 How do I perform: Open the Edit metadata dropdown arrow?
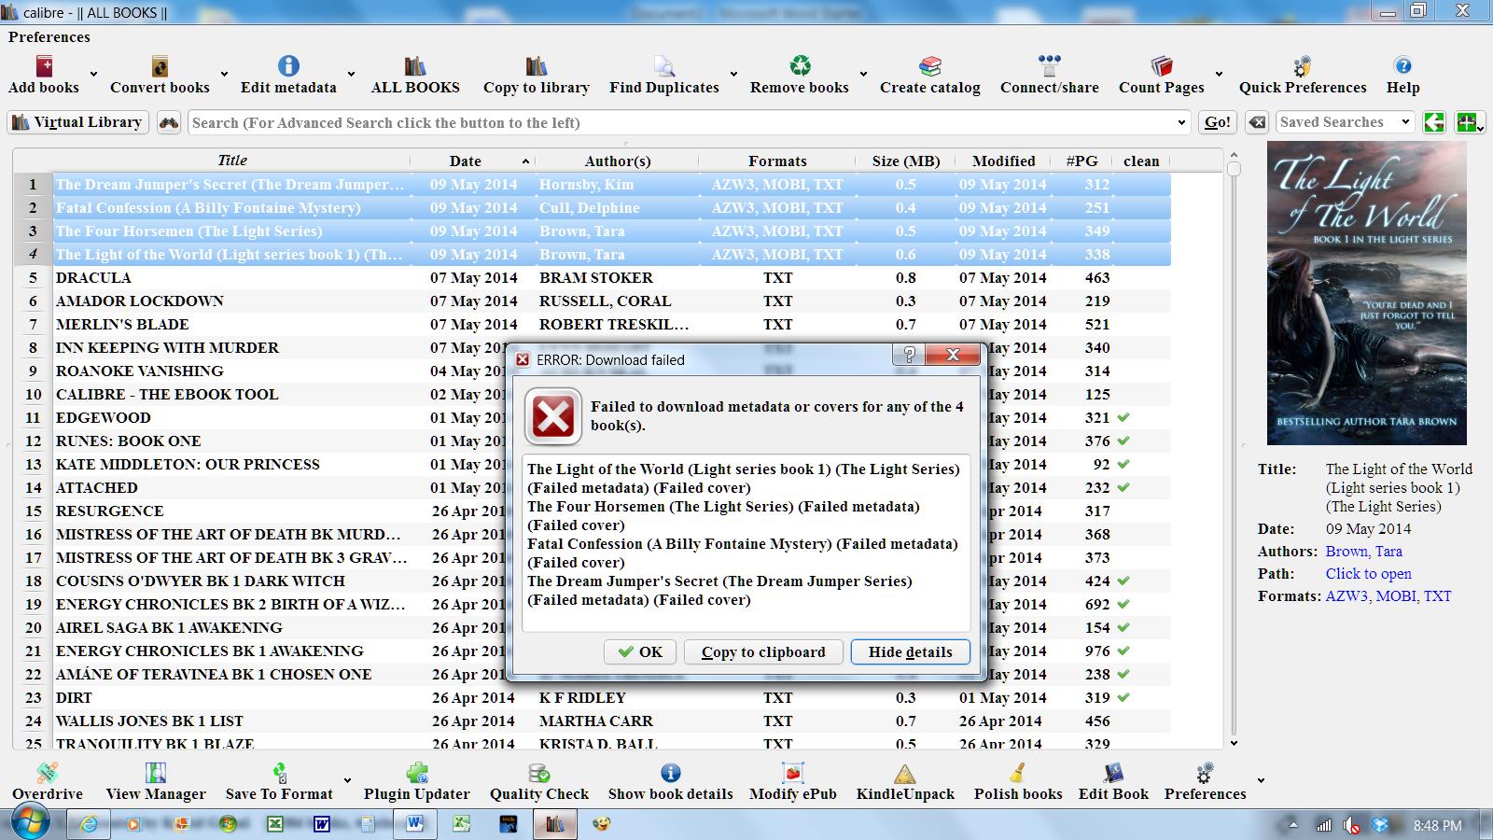351,74
